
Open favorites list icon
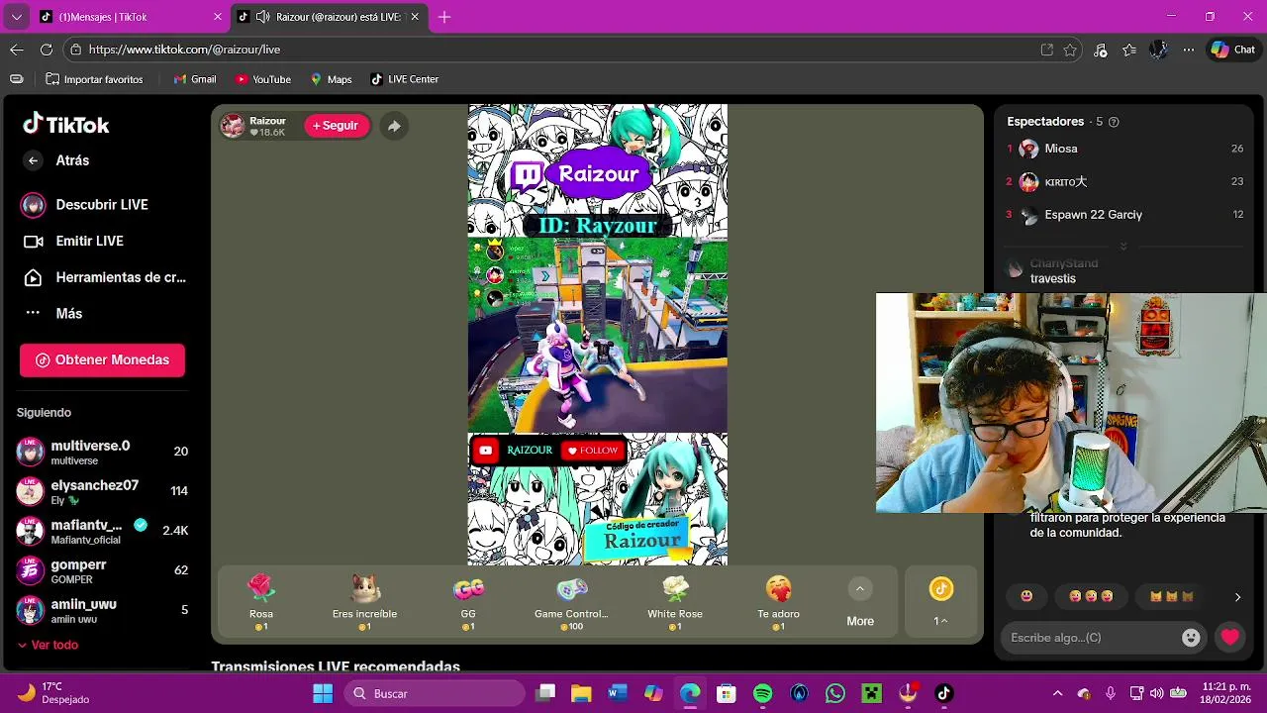pos(1129,50)
